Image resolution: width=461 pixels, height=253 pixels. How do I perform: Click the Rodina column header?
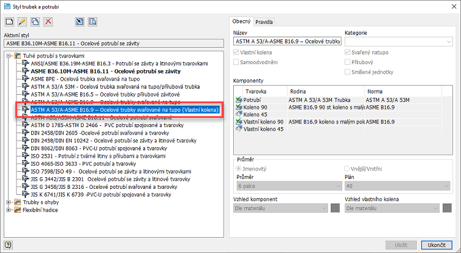click(x=326, y=92)
